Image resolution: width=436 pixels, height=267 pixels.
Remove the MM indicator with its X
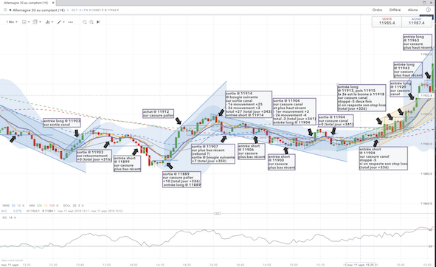click(x=58, y=206)
